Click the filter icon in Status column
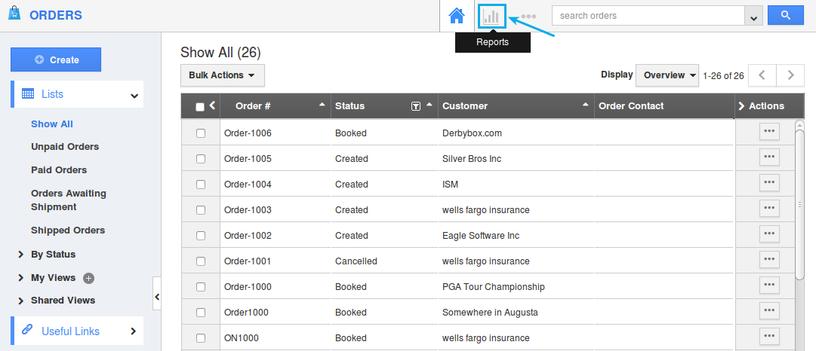This screenshot has height=351, width=816. click(415, 106)
